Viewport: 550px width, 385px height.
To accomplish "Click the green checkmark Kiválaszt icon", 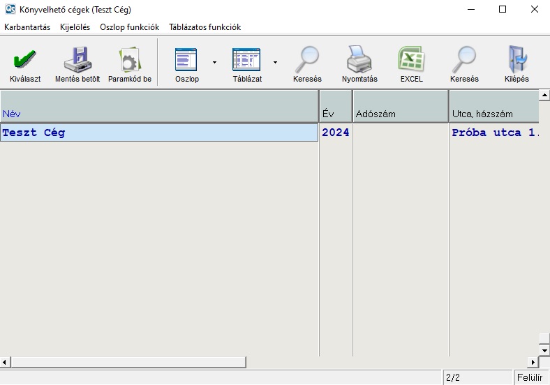I will click(25, 61).
